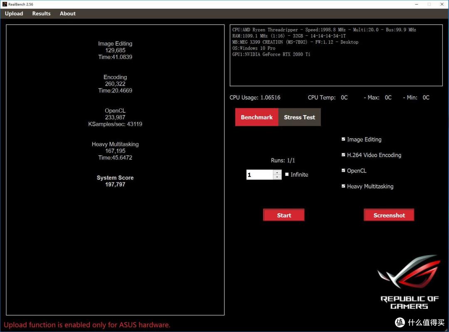Click the OS:Windows 10 Pro line

pos(254,48)
